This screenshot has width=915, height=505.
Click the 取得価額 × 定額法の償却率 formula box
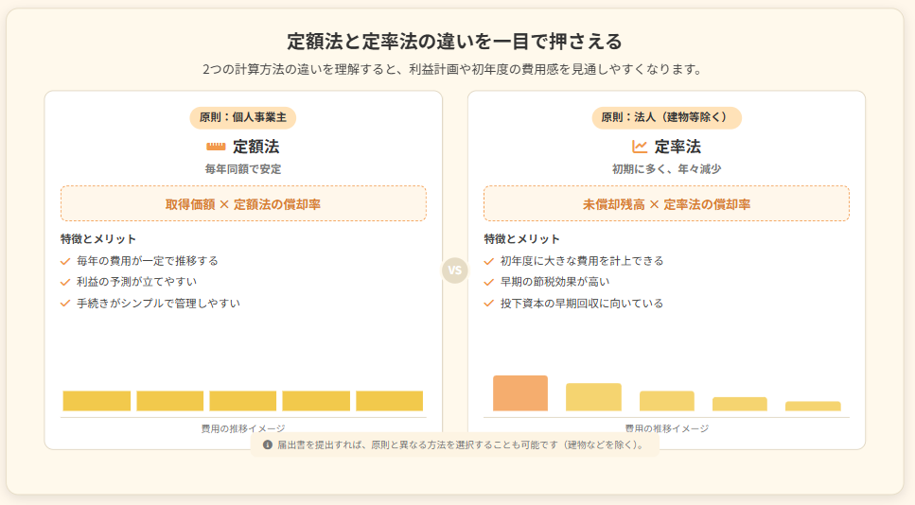pos(243,203)
